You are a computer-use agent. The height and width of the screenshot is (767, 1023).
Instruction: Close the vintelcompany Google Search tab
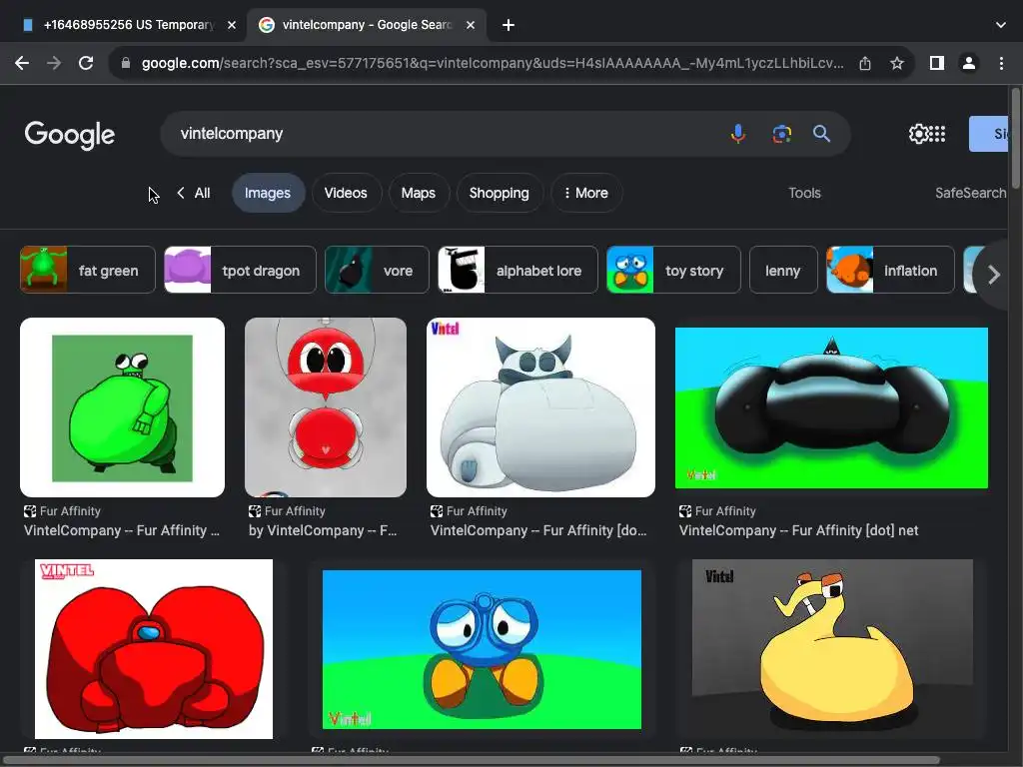471,25
